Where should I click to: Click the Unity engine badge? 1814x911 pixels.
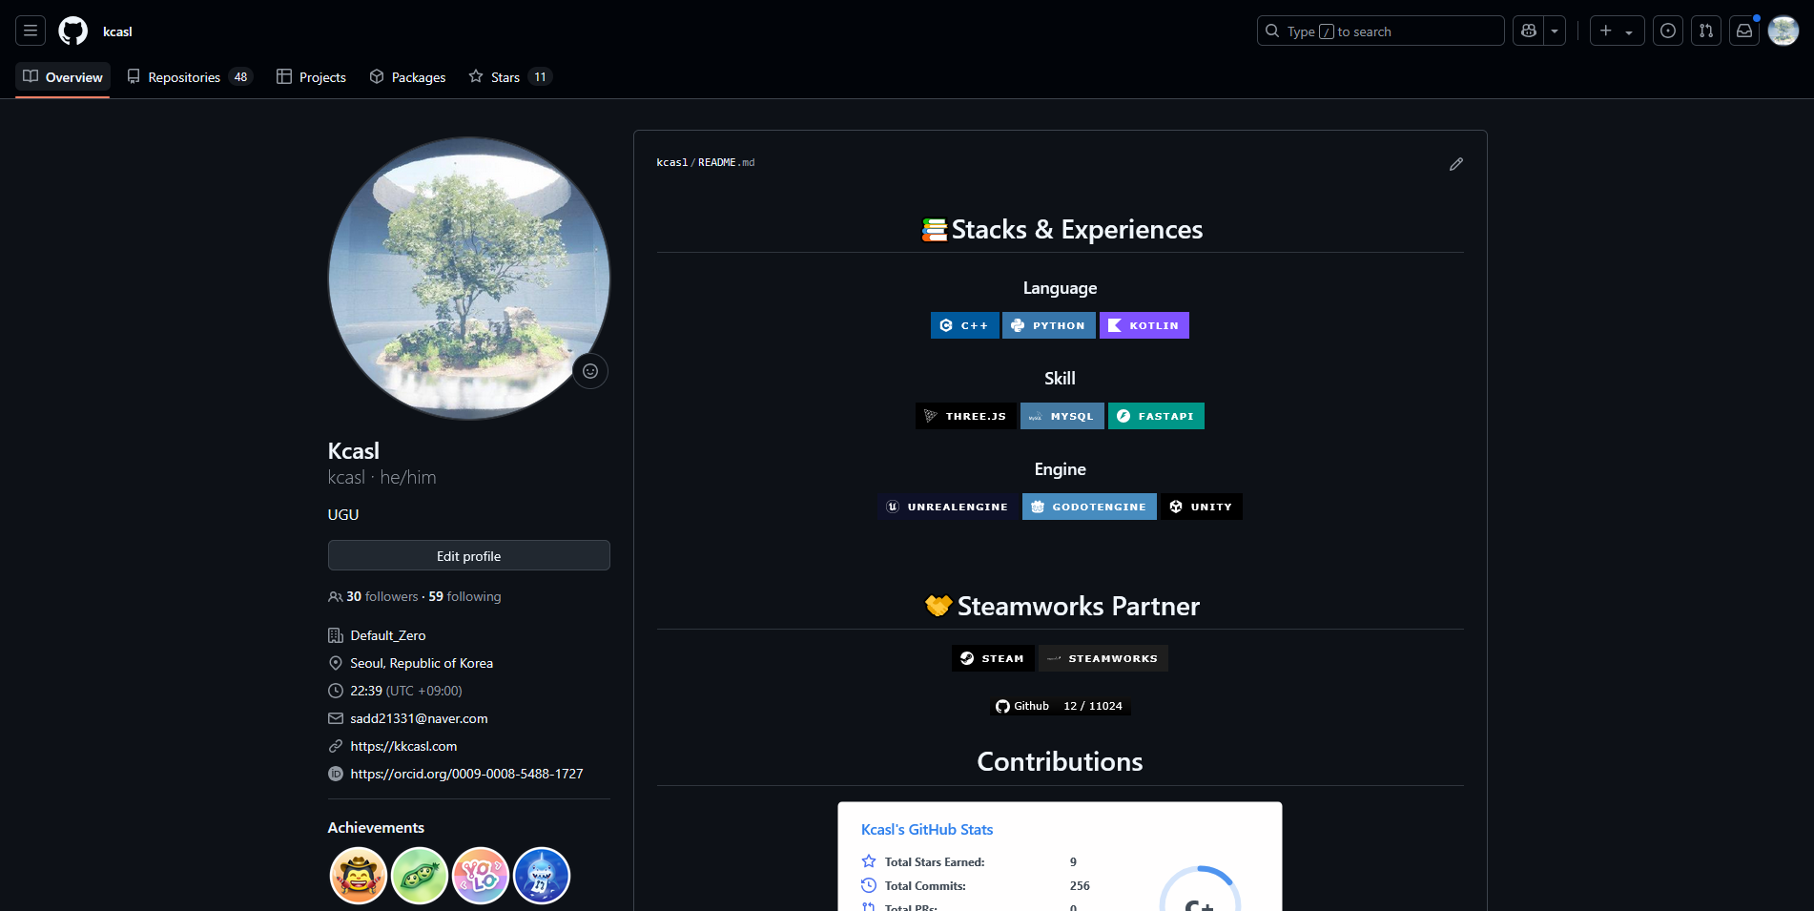point(1202,507)
